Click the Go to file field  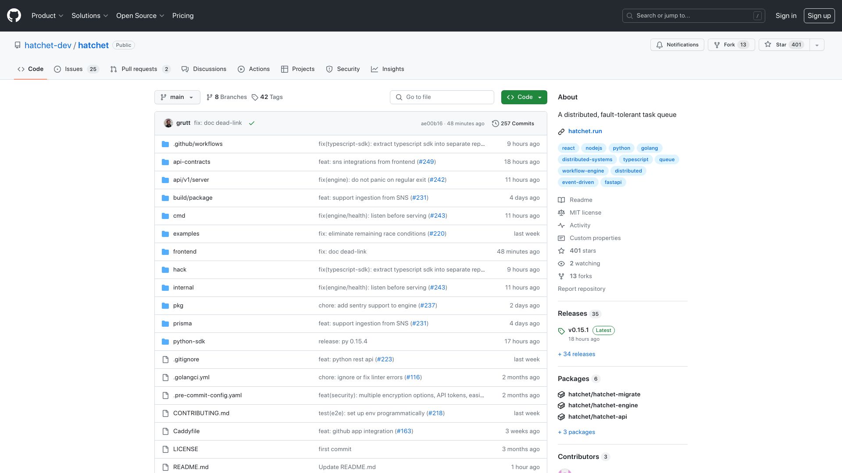pos(442,97)
